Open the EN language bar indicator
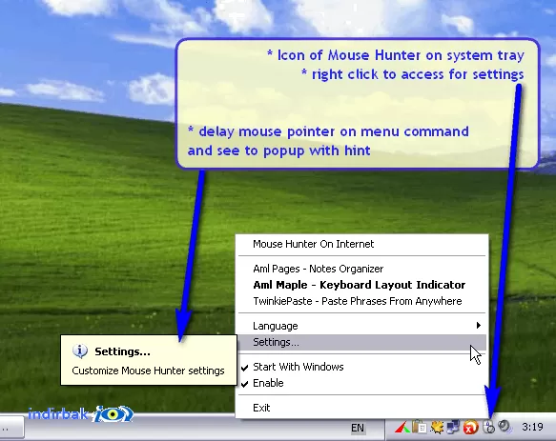This screenshot has height=441, width=556. tap(358, 428)
